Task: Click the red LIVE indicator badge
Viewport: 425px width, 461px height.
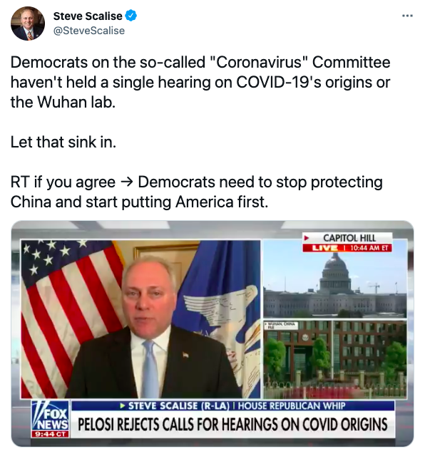Action: click(x=324, y=248)
